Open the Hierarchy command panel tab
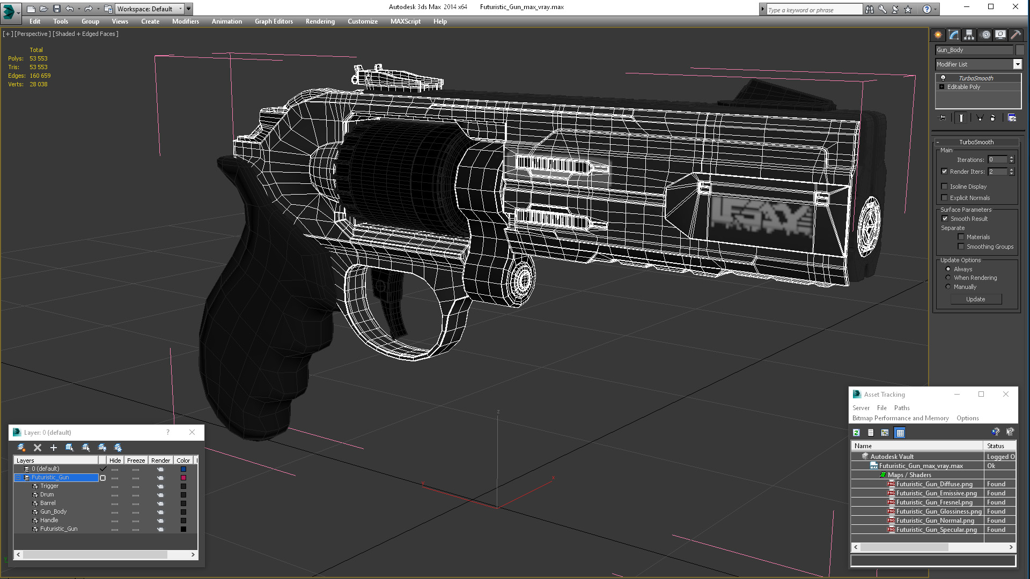Screen dimensions: 1030x579 pos(969,35)
